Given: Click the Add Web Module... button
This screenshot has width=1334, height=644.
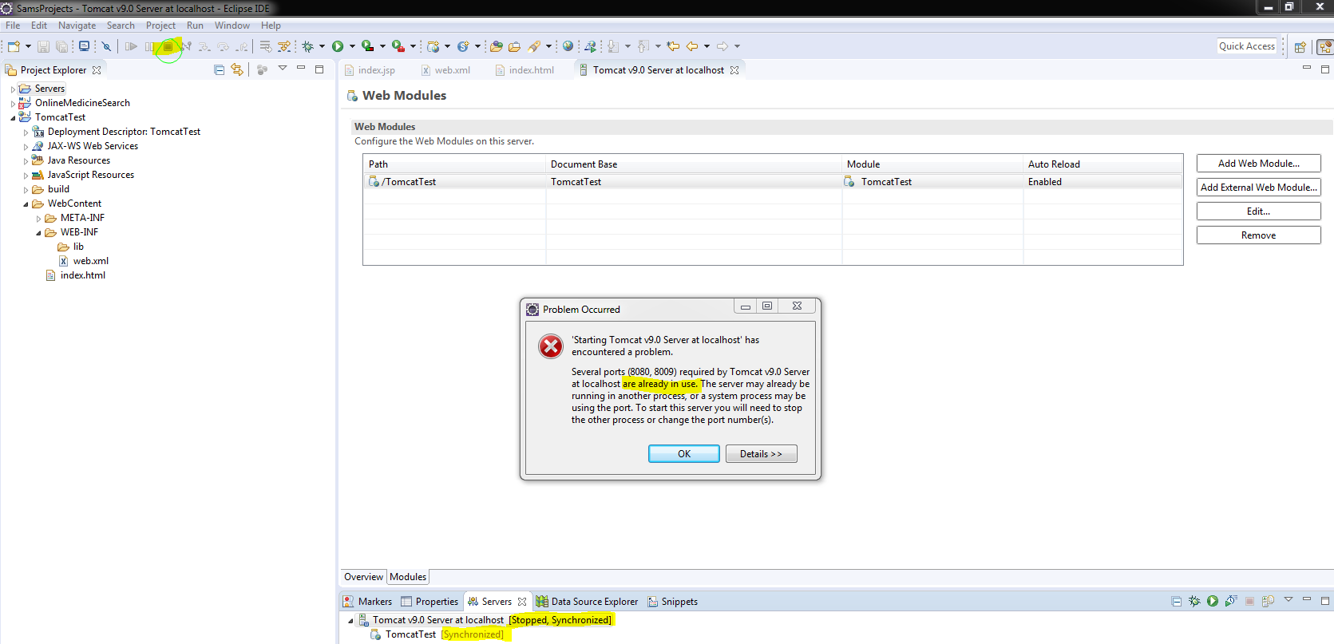Looking at the screenshot, I should pos(1258,164).
